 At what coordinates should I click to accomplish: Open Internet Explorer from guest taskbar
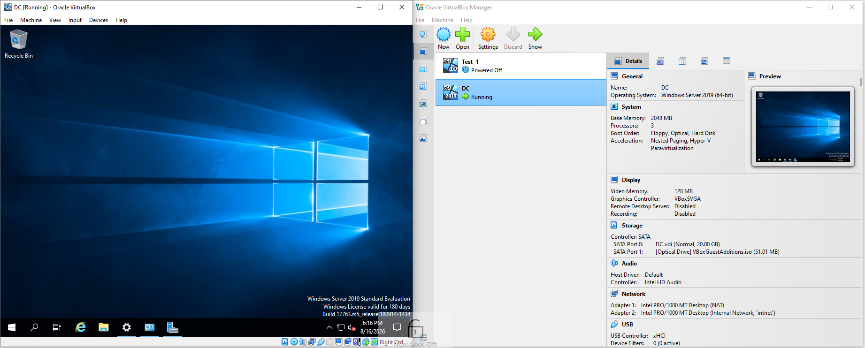[81, 327]
